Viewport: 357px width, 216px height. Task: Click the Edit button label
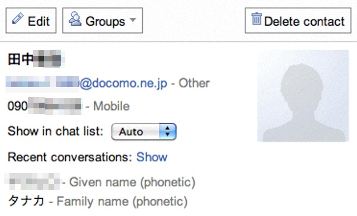(x=38, y=21)
